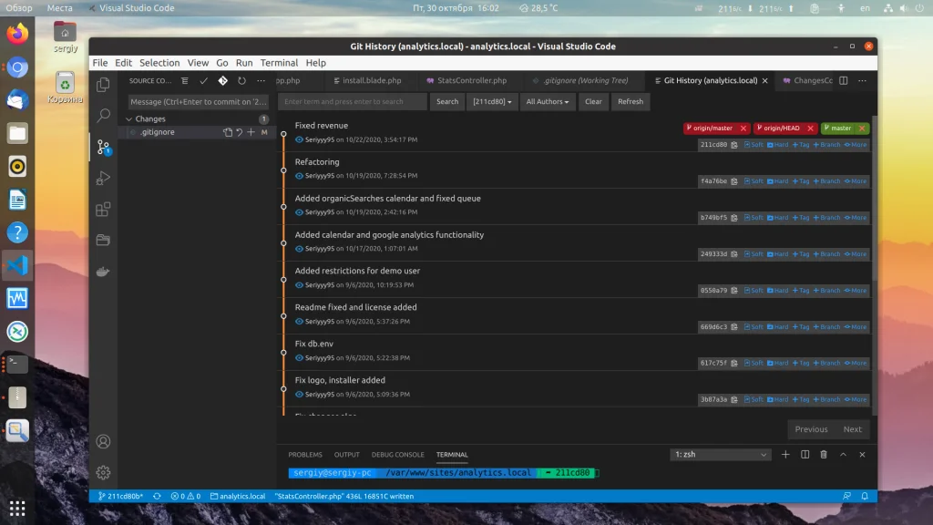Open Source Control view in activity bar
This screenshot has width=933, height=525.
(x=103, y=147)
